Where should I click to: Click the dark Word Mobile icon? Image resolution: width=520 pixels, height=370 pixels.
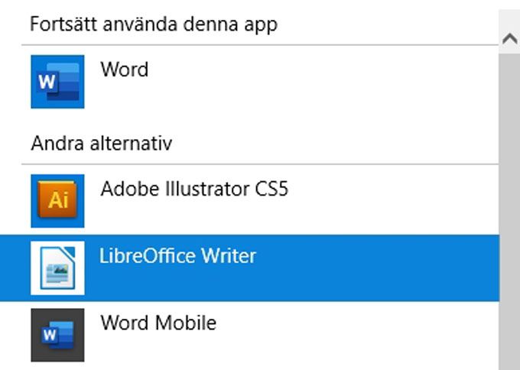pyautogui.click(x=57, y=335)
